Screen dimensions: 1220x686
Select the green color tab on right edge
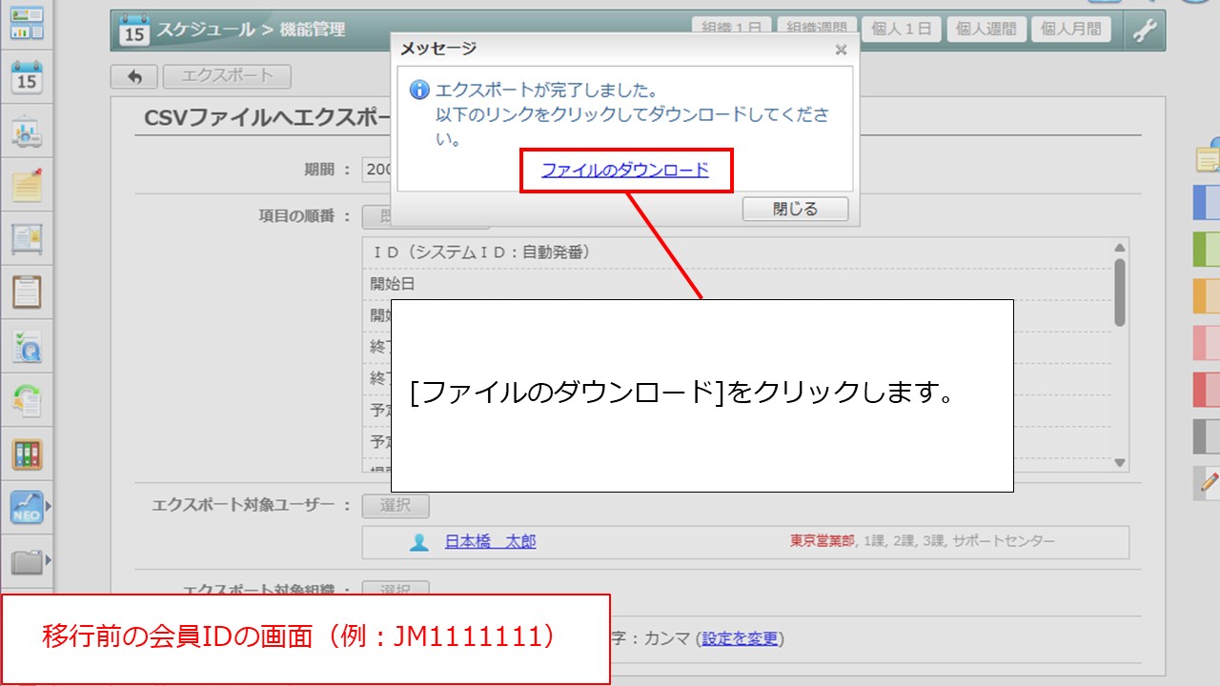[x=1207, y=250]
